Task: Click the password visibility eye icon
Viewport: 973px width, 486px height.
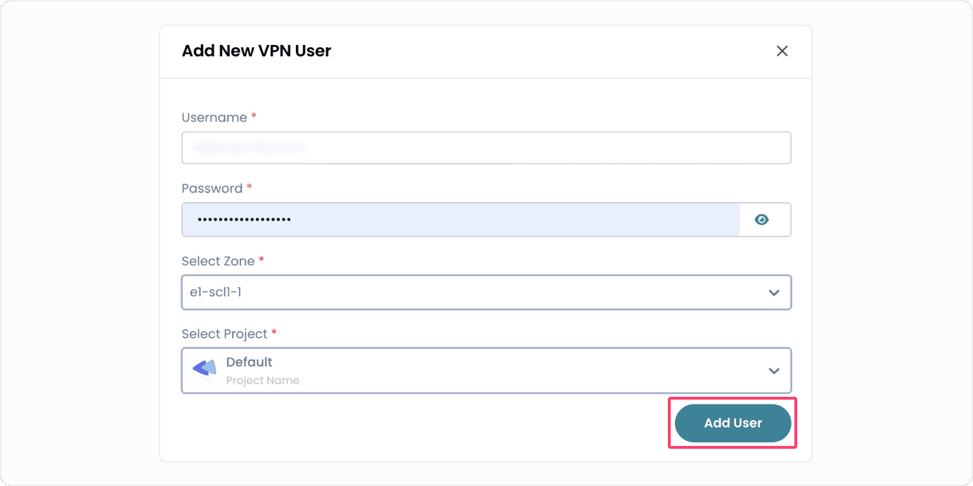Action: [761, 219]
